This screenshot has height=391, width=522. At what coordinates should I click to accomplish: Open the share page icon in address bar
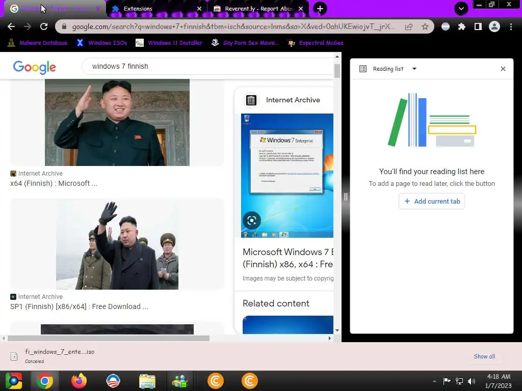pyautogui.click(x=409, y=26)
